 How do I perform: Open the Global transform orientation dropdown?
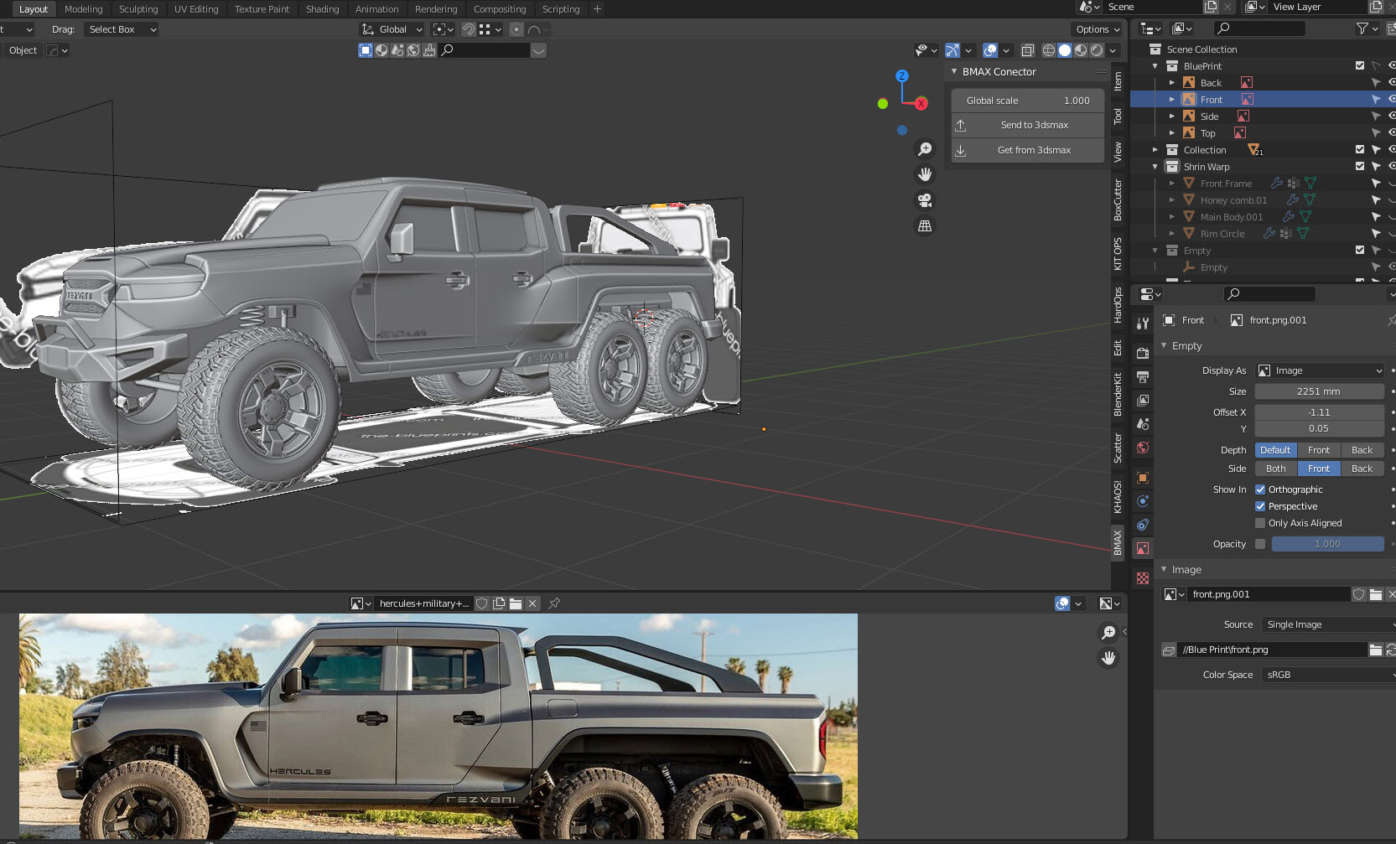[392, 29]
